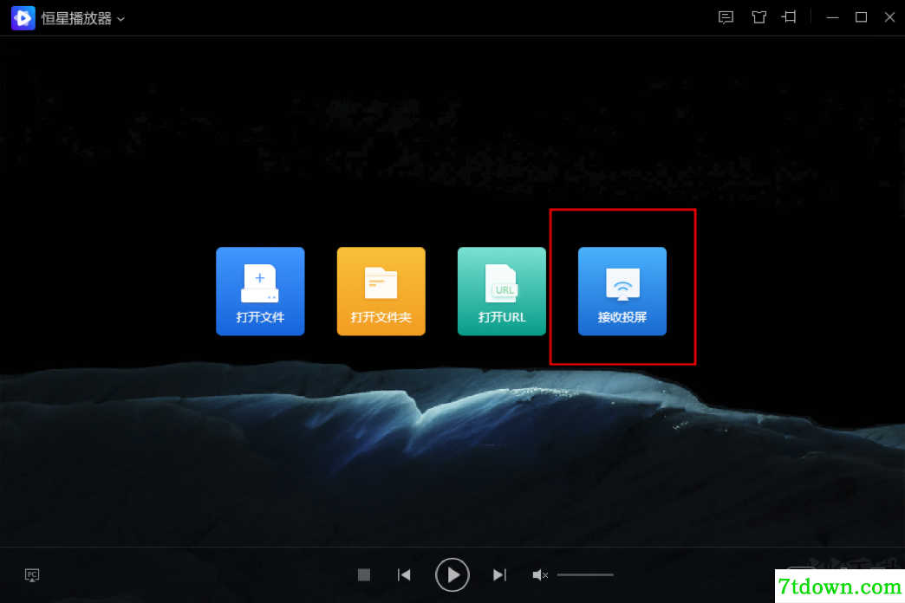Open the 打开URL tile

(x=502, y=291)
